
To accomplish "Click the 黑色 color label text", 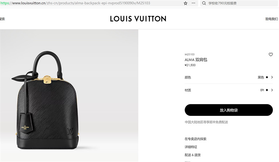I will 261,77.
